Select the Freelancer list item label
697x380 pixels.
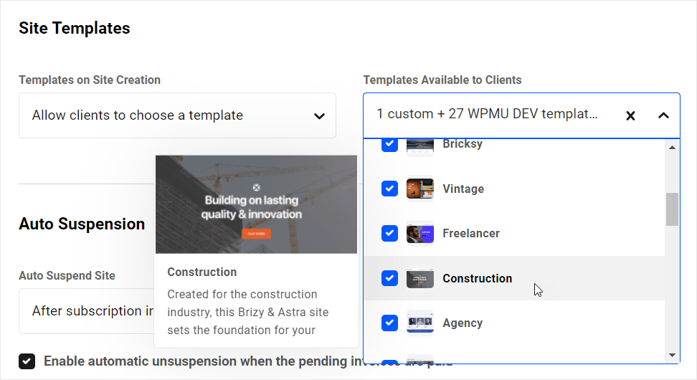click(x=471, y=233)
